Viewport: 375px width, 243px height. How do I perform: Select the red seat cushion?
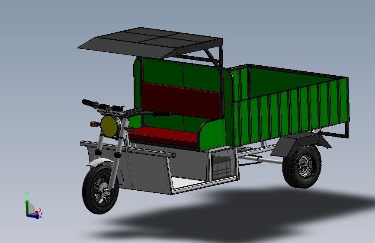(x=164, y=137)
